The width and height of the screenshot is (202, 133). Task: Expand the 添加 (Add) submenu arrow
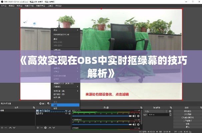78,30
